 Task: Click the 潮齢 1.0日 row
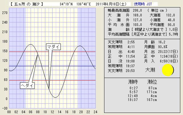[x=142, y=30]
